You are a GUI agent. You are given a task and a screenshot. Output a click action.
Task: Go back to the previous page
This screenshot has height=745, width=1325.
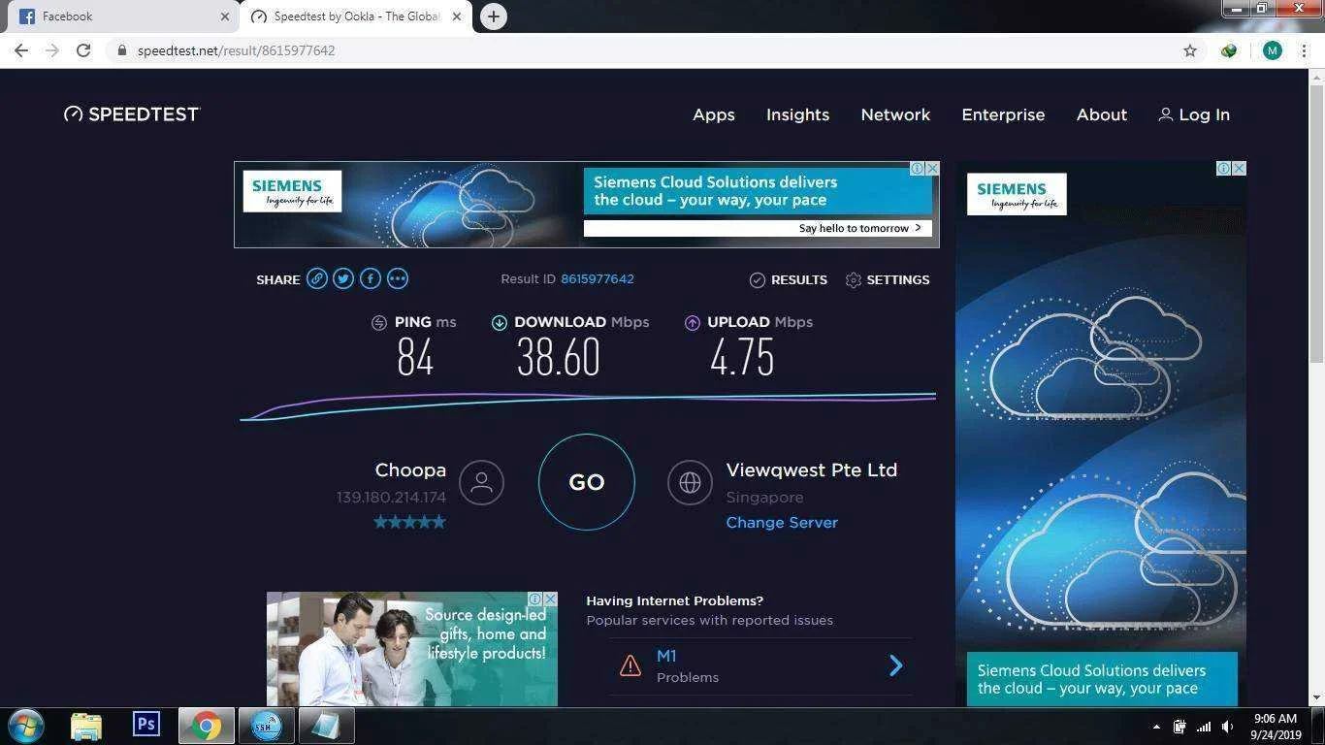pos(21,50)
